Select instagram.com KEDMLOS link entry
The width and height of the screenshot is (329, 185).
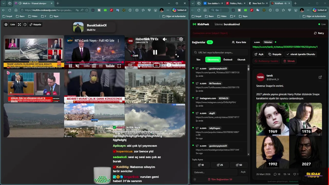point(219,102)
